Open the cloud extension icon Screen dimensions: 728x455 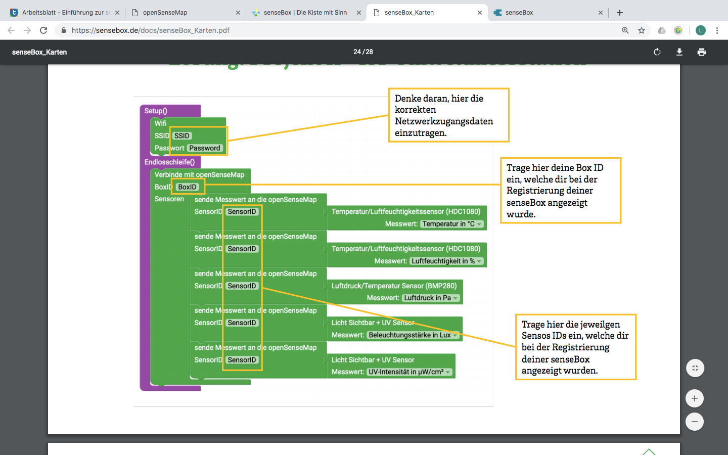662,30
